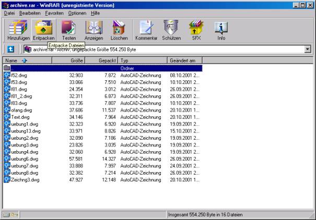Sort by the Gepackt column header
Image resolution: width=316 pixels, height=220 pixels.
[x=101, y=60]
